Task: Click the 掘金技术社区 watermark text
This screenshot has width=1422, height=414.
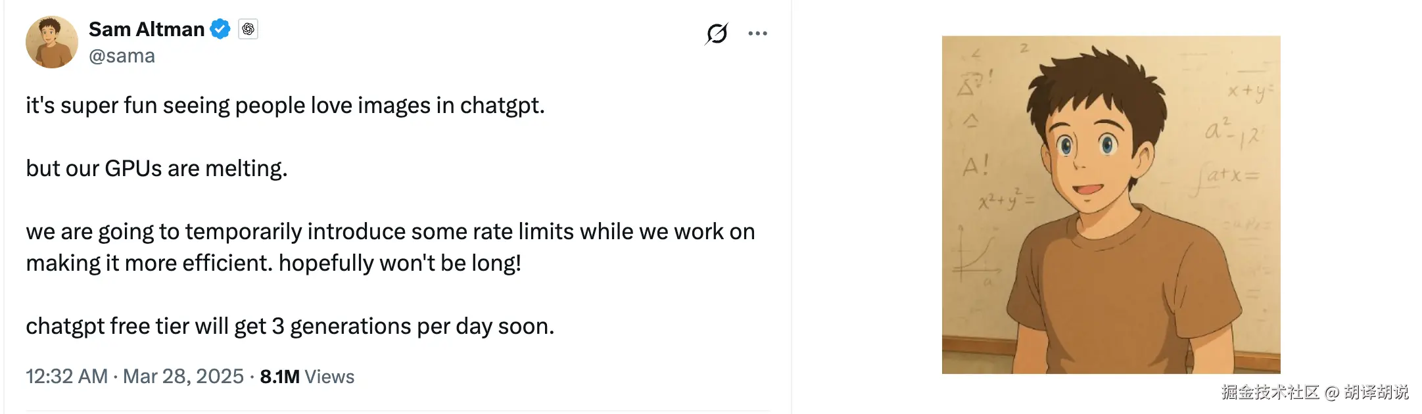Action: (x=1269, y=392)
